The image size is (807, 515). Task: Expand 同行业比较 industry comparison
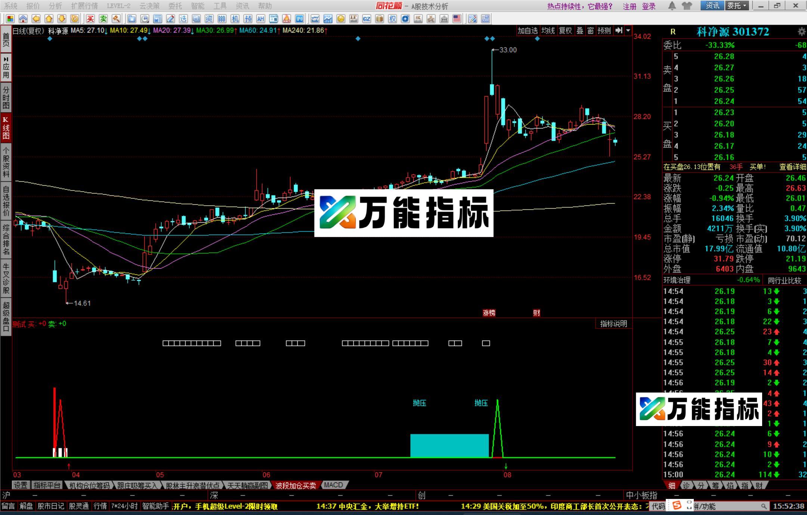coord(784,280)
